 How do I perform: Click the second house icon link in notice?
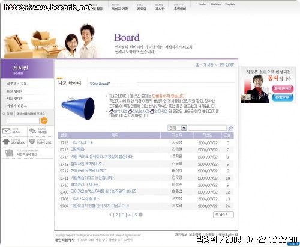click(130, 111)
